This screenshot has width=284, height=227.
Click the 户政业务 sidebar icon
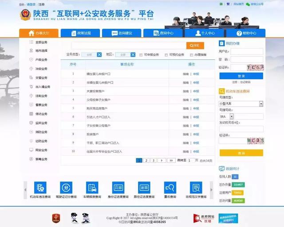(31, 59)
